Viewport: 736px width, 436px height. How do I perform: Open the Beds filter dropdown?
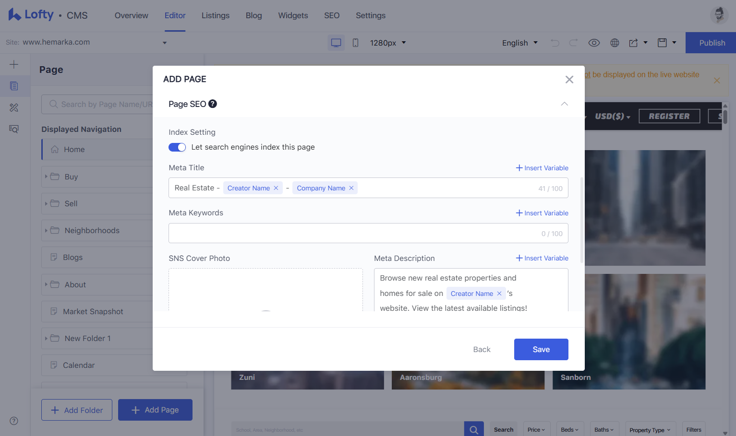570,430
